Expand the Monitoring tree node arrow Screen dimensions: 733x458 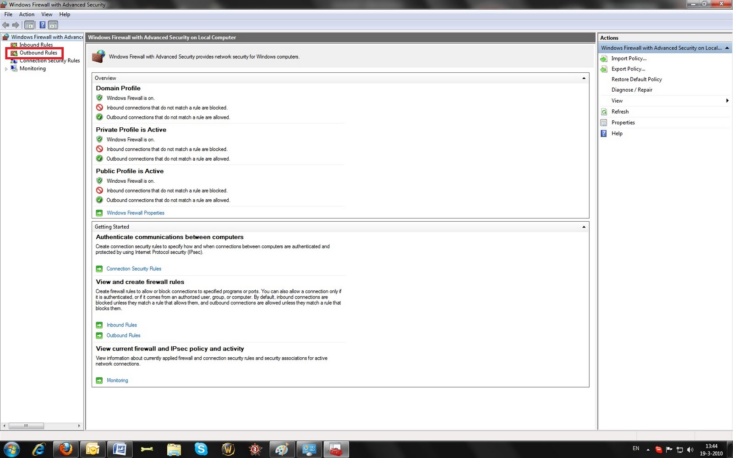point(6,69)
